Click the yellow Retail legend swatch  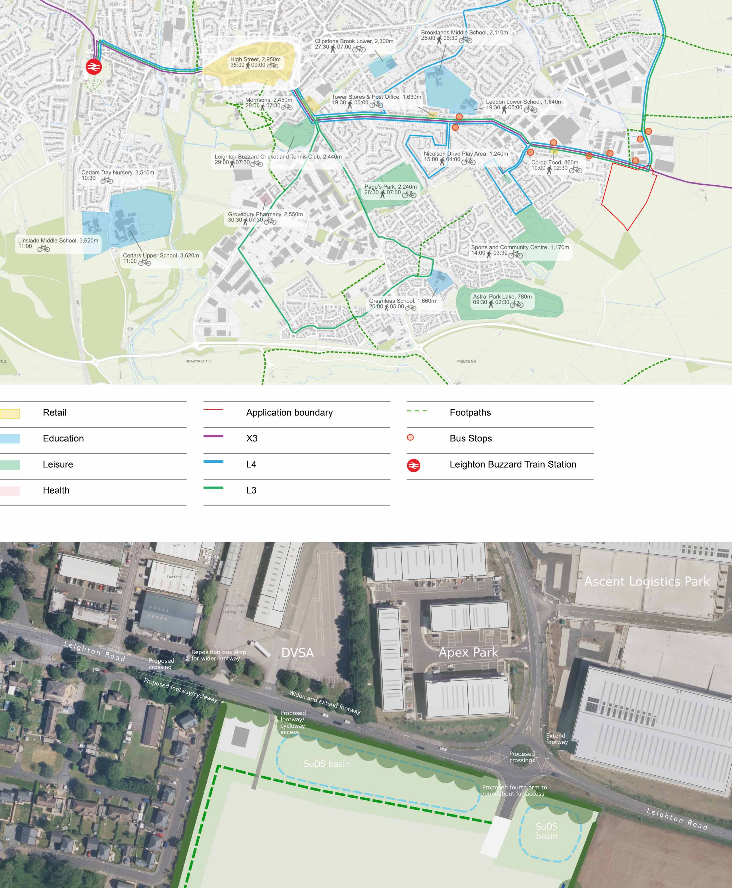(10, 413)
